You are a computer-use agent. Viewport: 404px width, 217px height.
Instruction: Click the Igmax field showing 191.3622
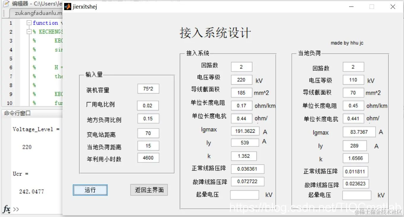(x=245, y=131)
